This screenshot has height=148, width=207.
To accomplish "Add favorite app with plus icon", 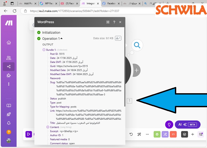I will pyautogui.click(x=193, y=134).
